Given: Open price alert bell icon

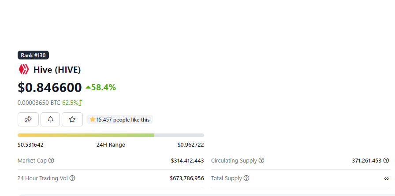Looking at the screenshot, I should (x=50, y=119).
